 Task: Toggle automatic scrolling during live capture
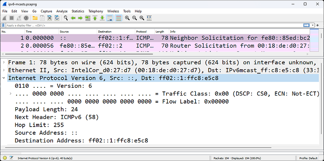click(x=110, y=18)
